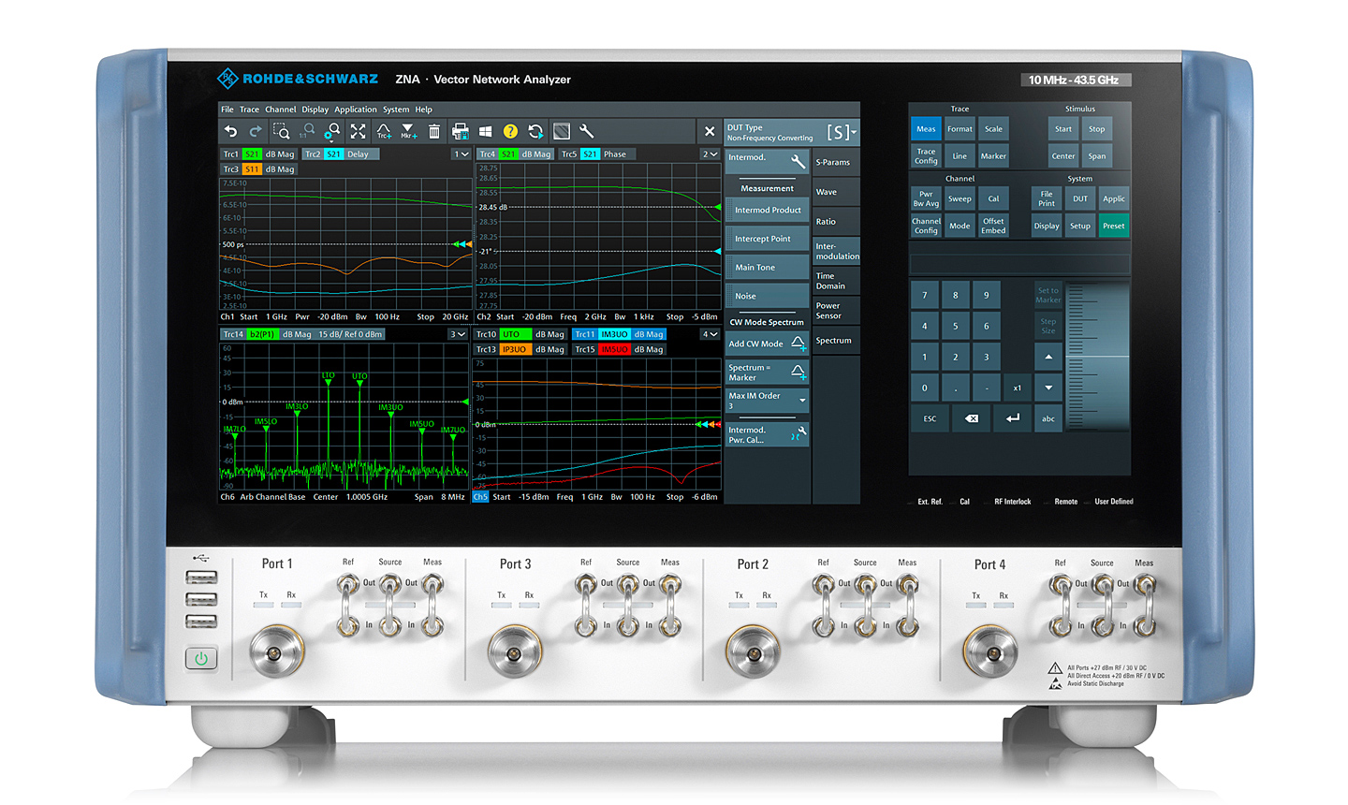1348x805 pixels.
Task: Toggle Intermod Product measurement
Action: click(x=767, y=211)
